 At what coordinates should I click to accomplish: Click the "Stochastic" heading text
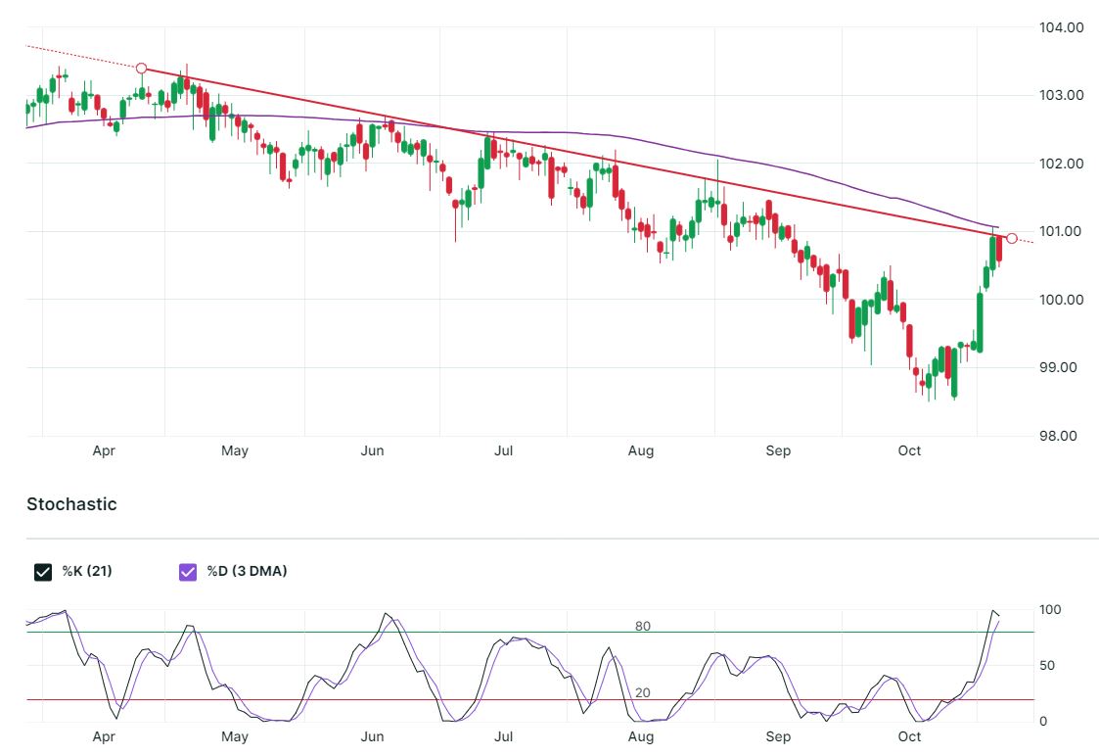(x=71, y=504)
